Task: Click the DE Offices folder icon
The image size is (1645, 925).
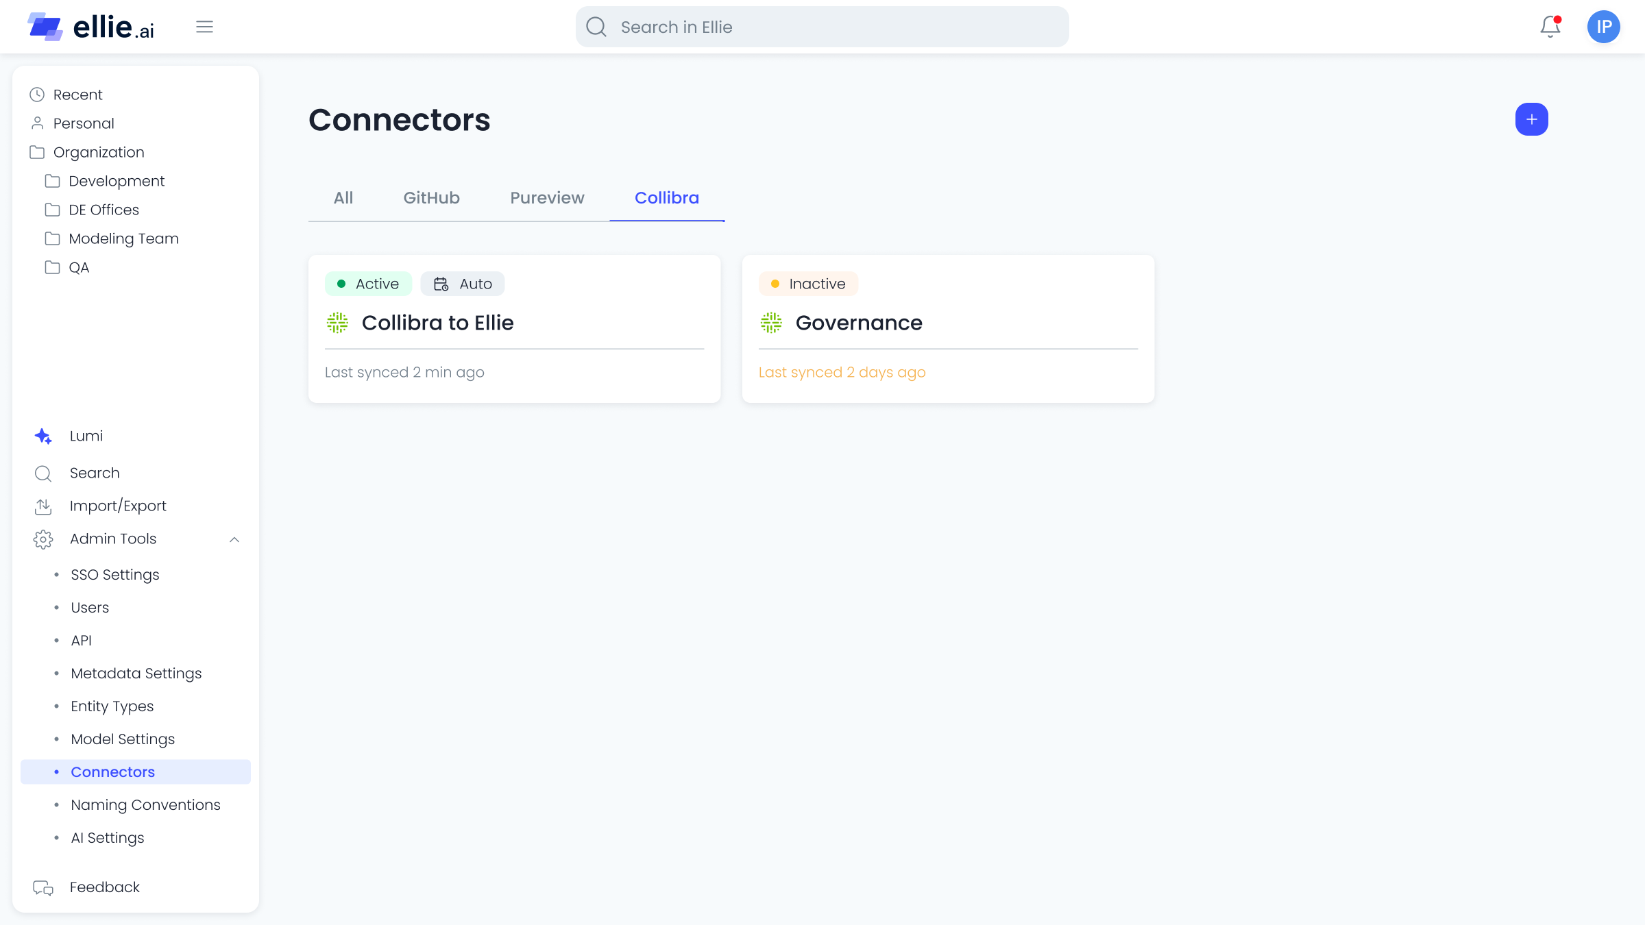Action: [x=52, y=210]
